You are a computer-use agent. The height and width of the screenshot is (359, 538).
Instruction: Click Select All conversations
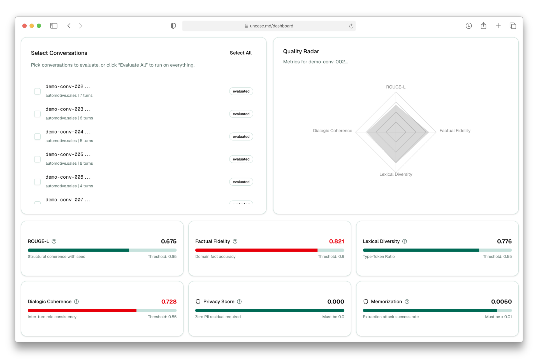pos(240,53)
